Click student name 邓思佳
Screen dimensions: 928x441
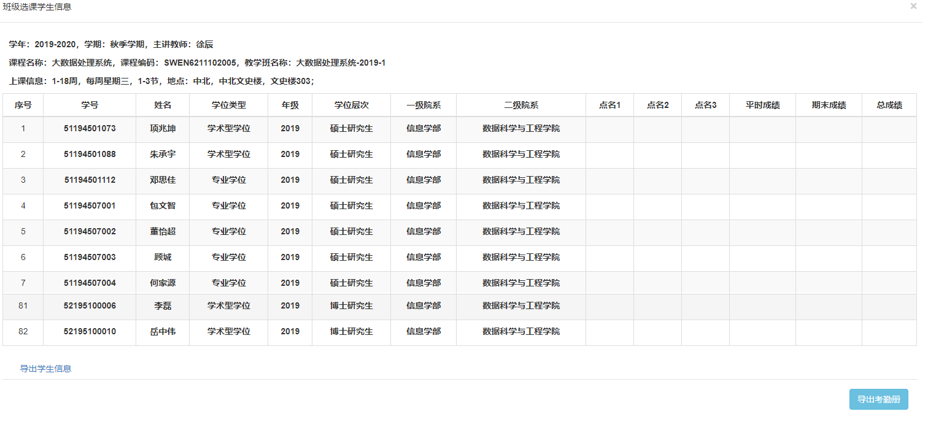[x=163, y=180]
